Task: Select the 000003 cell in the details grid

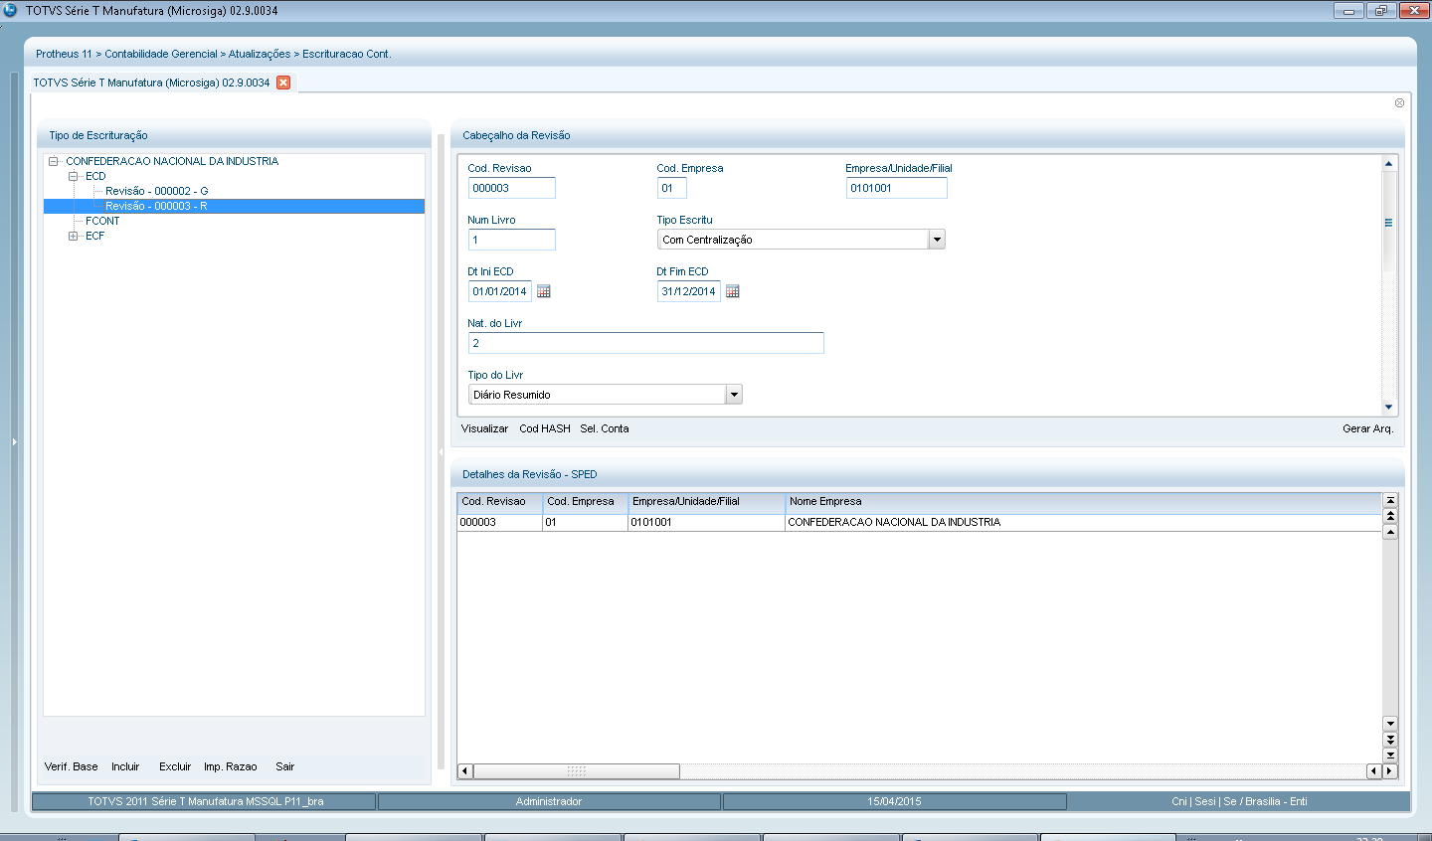Action: pyautogui.click(x=500, y=522)
